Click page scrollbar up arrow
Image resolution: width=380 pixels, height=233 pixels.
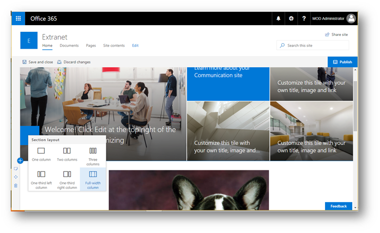[x=355, y=70]
